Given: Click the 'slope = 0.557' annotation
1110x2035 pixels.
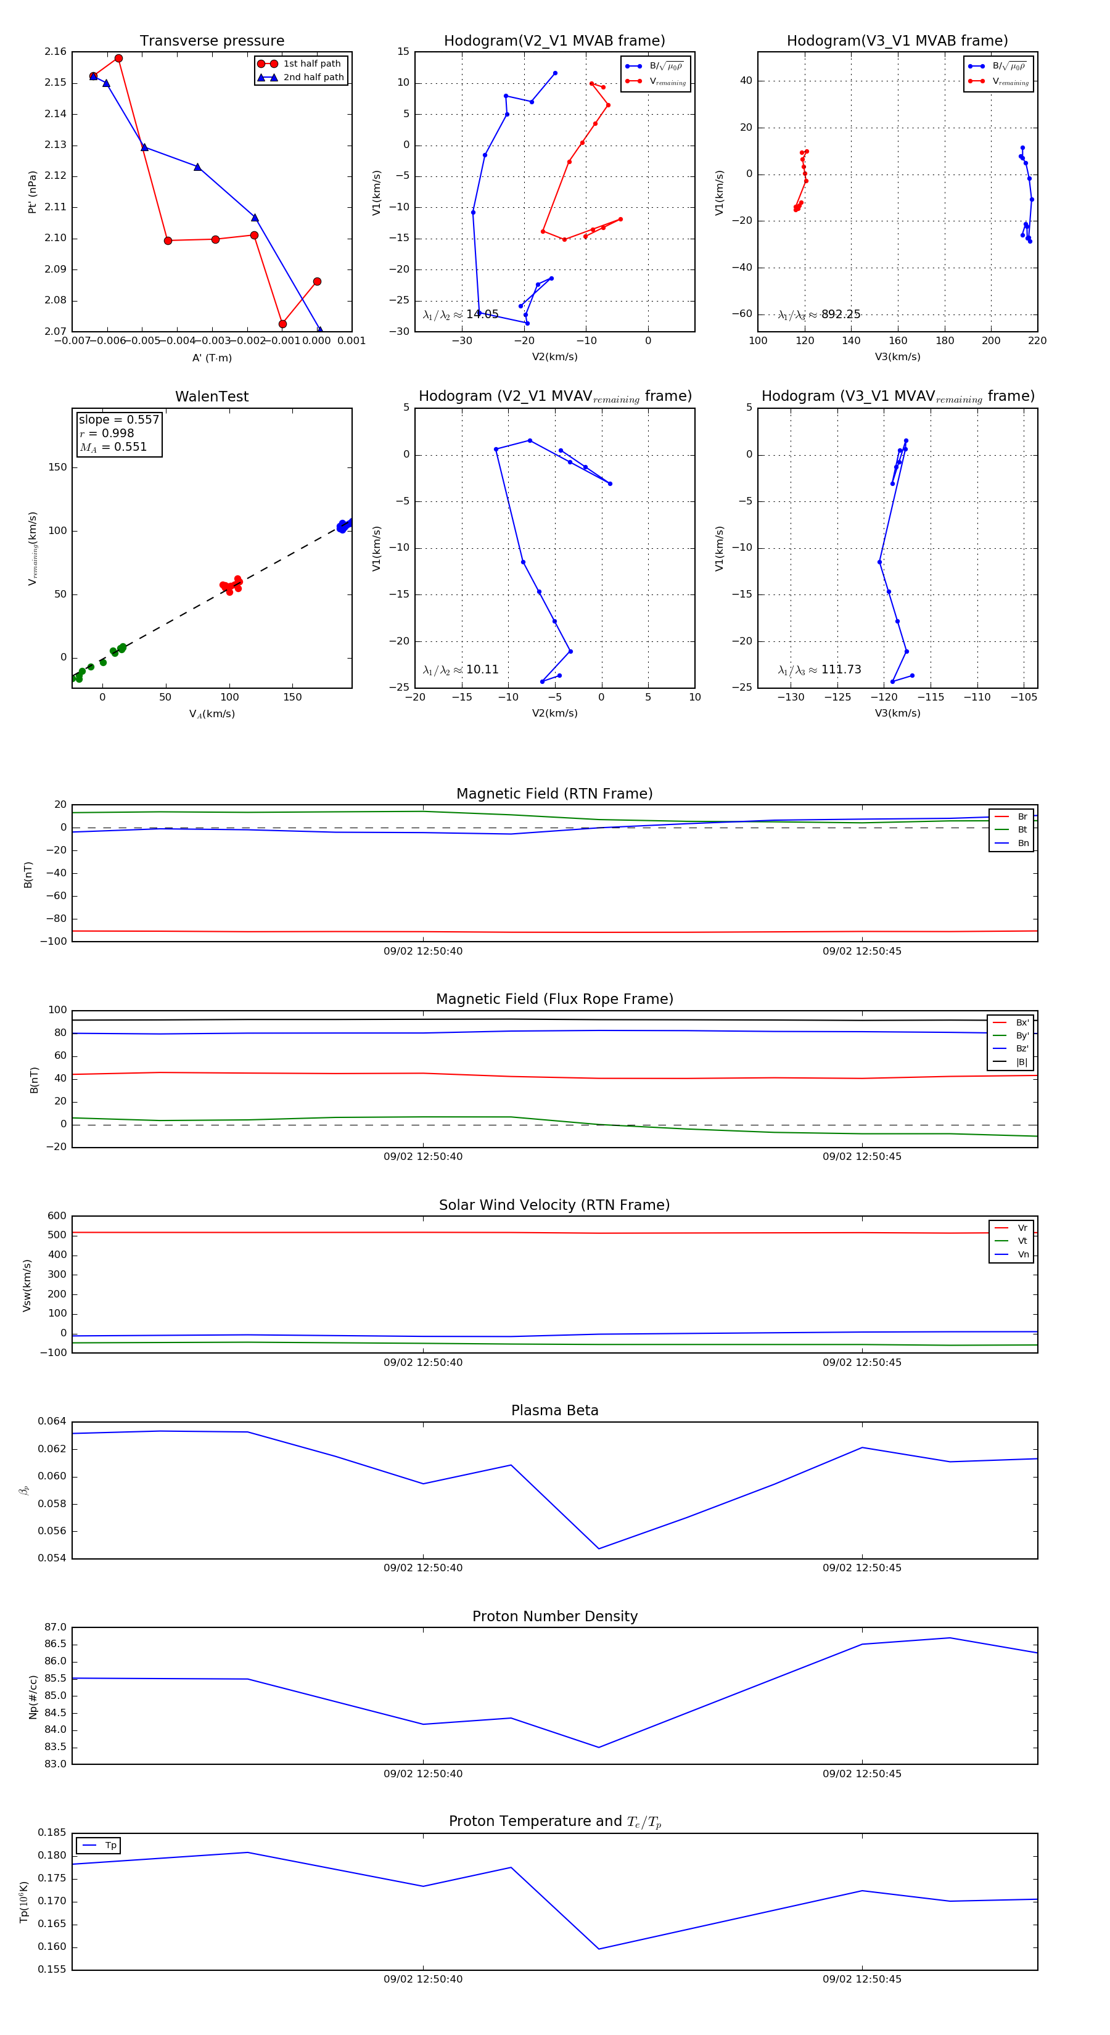Looking at the screenshot, I should click(x=118, y=419).
